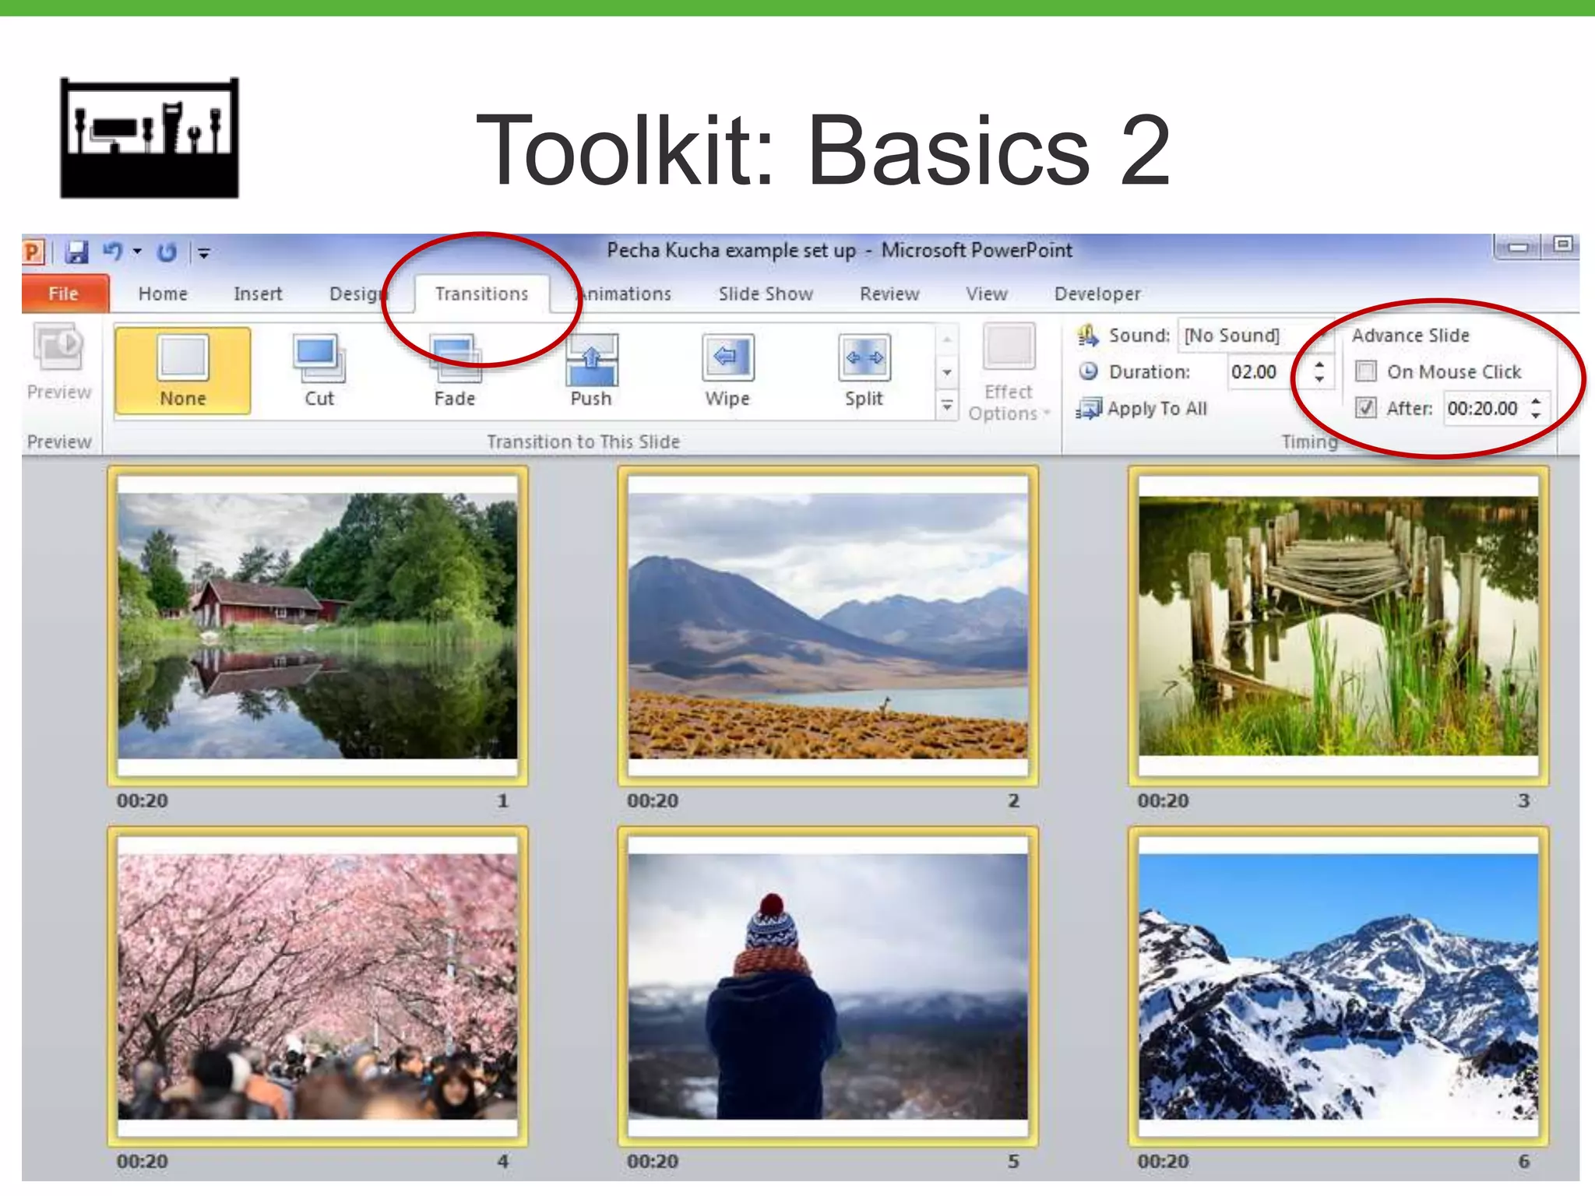Toggle the After checkbox

[x=1366, y=407]
